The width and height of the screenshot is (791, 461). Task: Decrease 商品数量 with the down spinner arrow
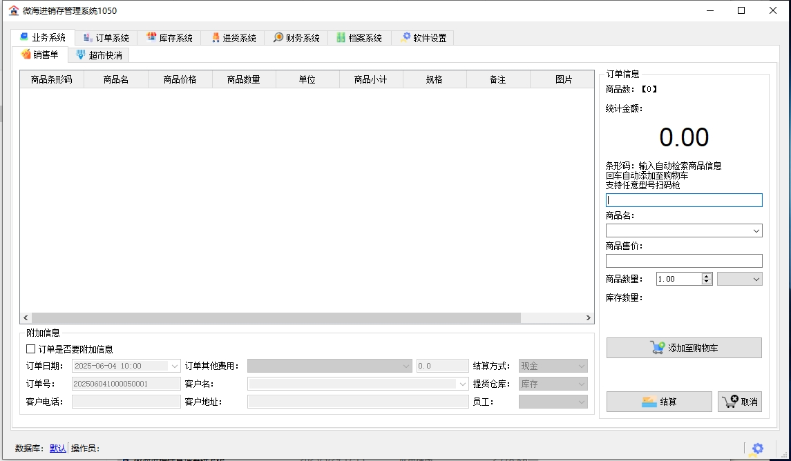pos(707,282)
